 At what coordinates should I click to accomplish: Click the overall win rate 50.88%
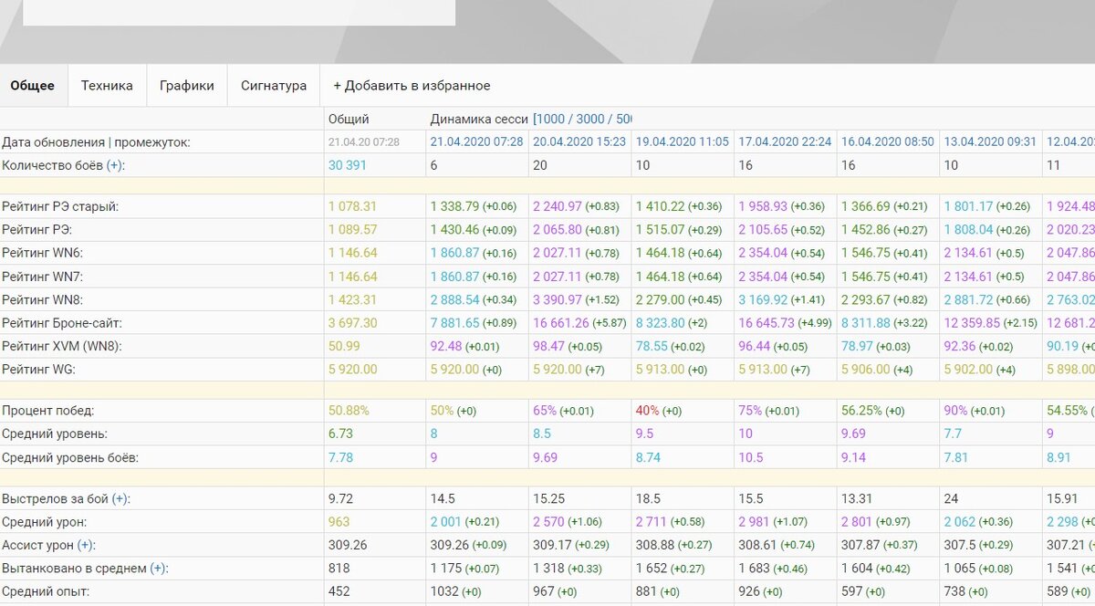(348, 411)
